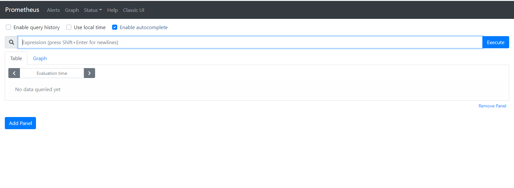
Task: Expand the Status dropdown menu
Action: pyautogui.click(x=93, y=10)
